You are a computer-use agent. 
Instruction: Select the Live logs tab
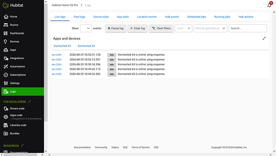coord(60,17)
